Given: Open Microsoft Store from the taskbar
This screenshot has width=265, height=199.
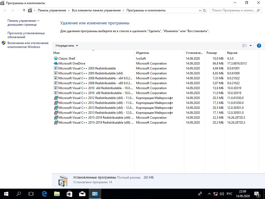Looking at the screenshot, I should pos(69,194).
